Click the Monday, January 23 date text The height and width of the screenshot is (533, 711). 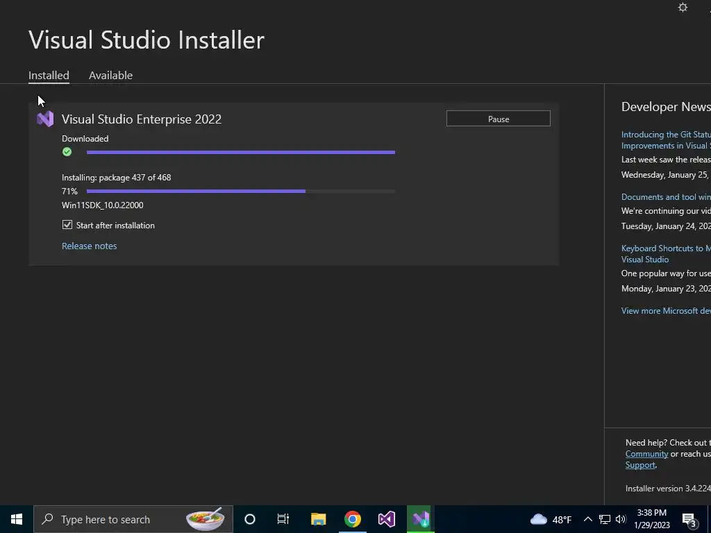click(666, 289)
